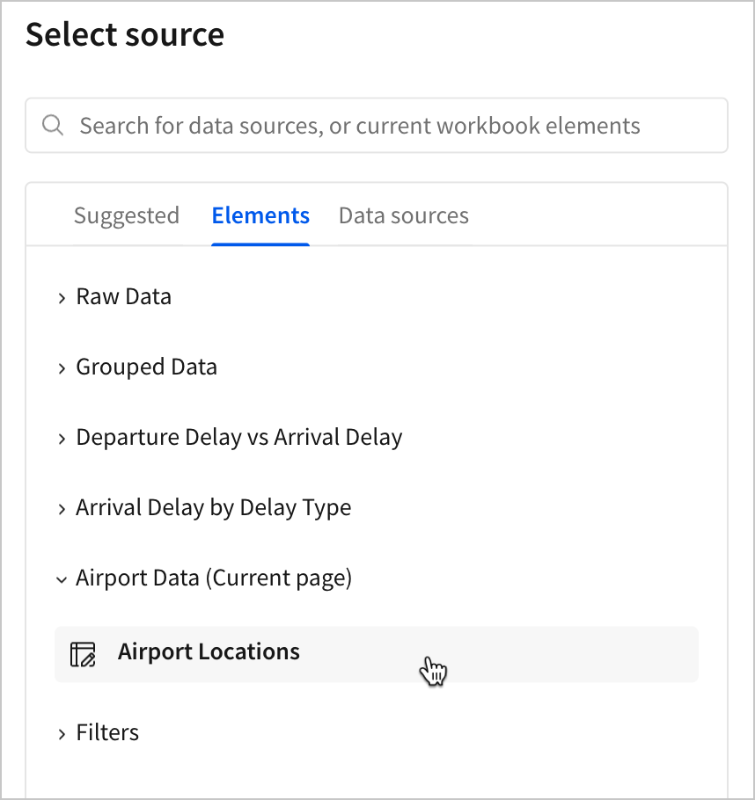Expand the Arrival Delay by Delay Type chevron
This screenshot has height=800, width=755.
[x=62, y=509]
